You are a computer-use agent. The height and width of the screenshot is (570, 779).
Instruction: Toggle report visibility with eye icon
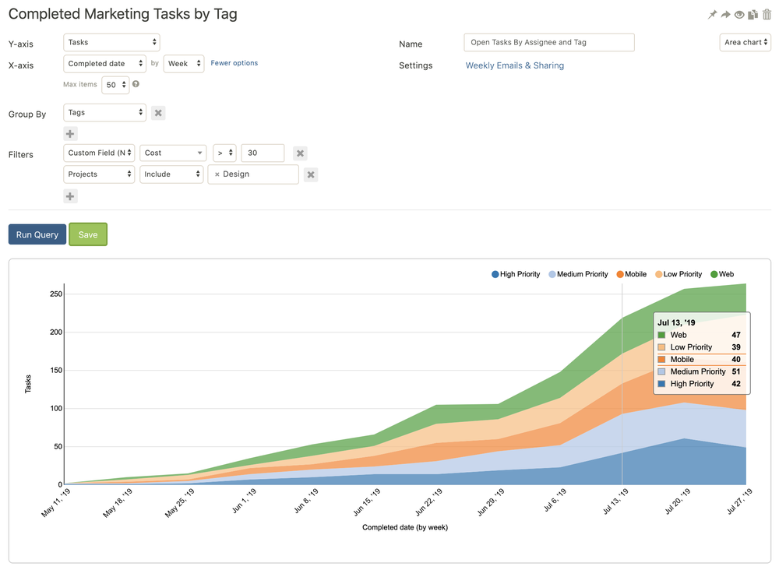point(739,15)
